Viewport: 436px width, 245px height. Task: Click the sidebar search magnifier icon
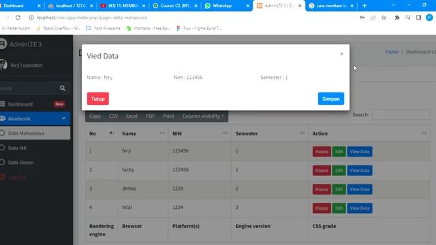pos(63,88)
